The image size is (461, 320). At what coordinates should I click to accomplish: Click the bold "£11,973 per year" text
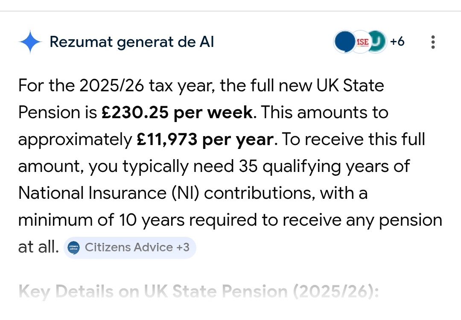pyautogui.click(x=204, y=140)
